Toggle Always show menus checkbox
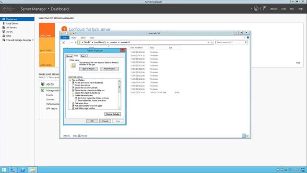The image size is (307, 173). (73, 85)
